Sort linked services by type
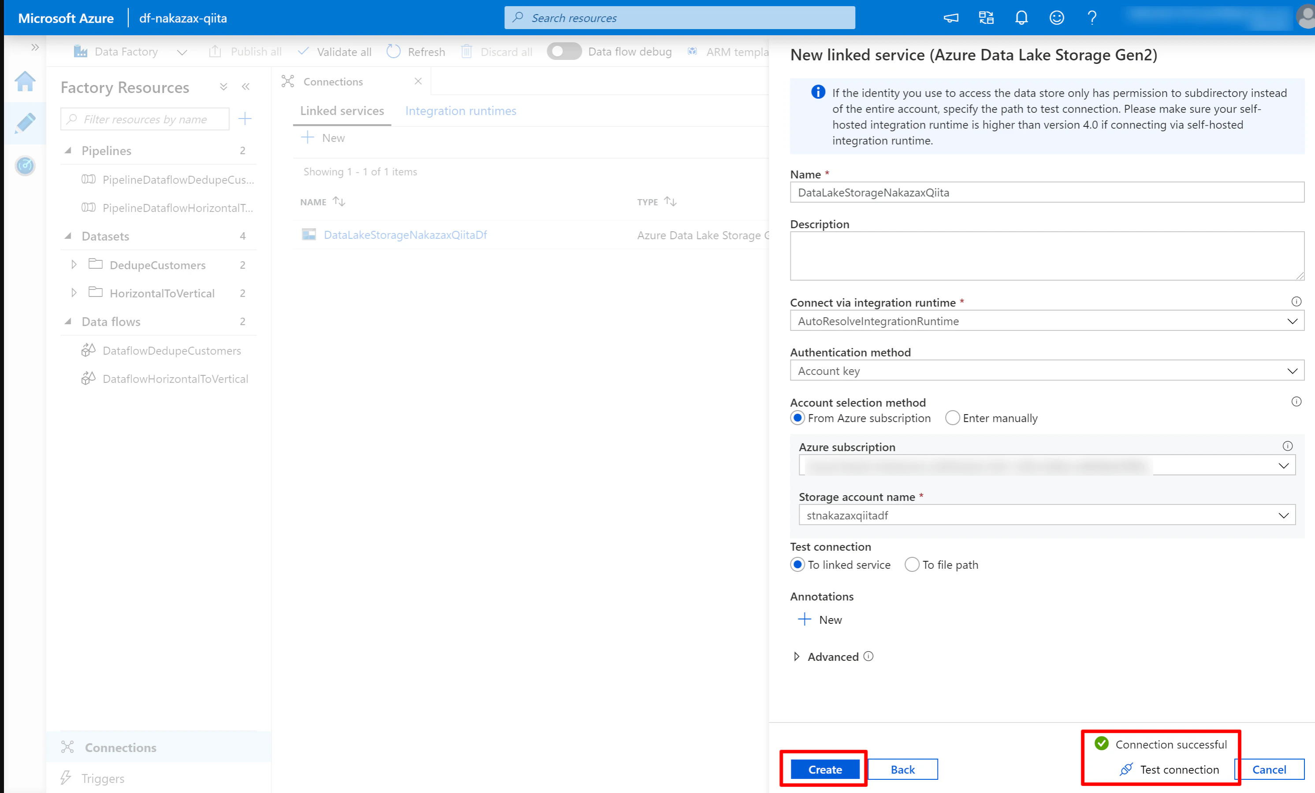Viewport: 1315px width, 793px height. pos(671,202)
